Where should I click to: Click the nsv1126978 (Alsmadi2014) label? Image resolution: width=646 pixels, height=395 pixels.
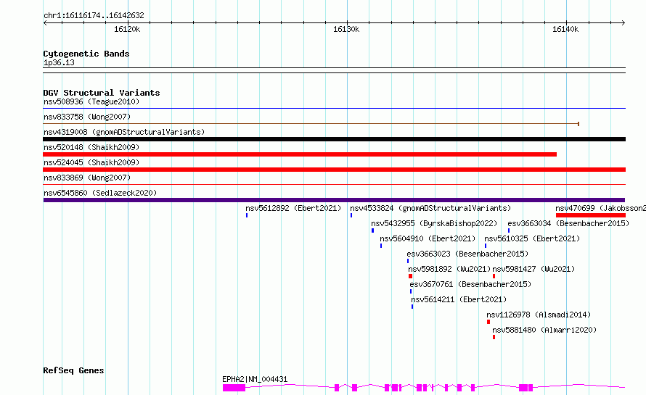click(x=539, y=315)
